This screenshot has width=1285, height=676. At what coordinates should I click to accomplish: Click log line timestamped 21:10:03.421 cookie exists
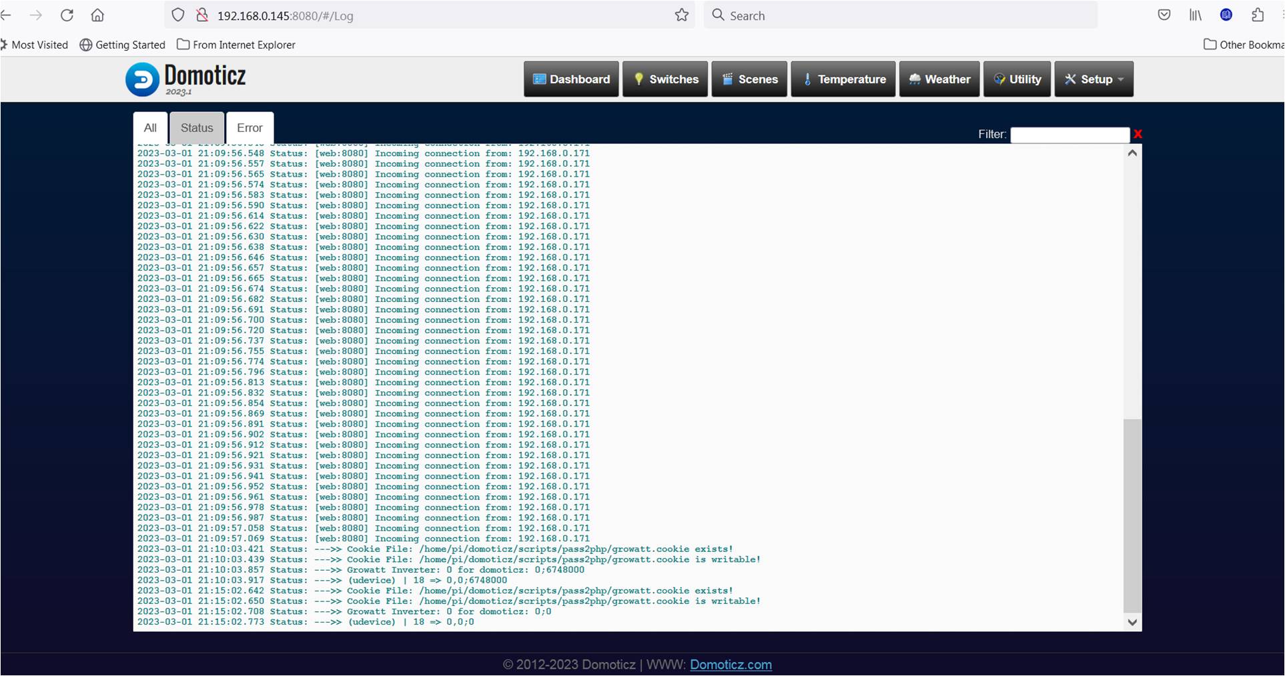pos(435,549)
